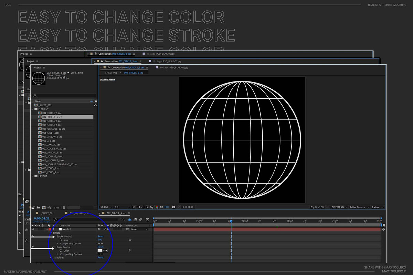The image size is (413, 275).
Task: Click the color eyedropper icon beside swatch
Action: pos(105,251)
